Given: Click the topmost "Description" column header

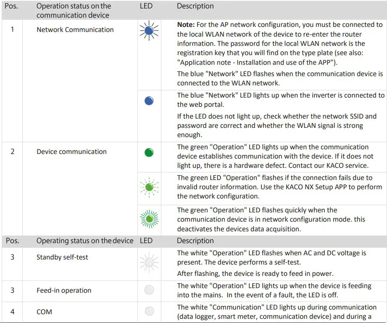Looking at the screenshot, I should coord(195,6).
